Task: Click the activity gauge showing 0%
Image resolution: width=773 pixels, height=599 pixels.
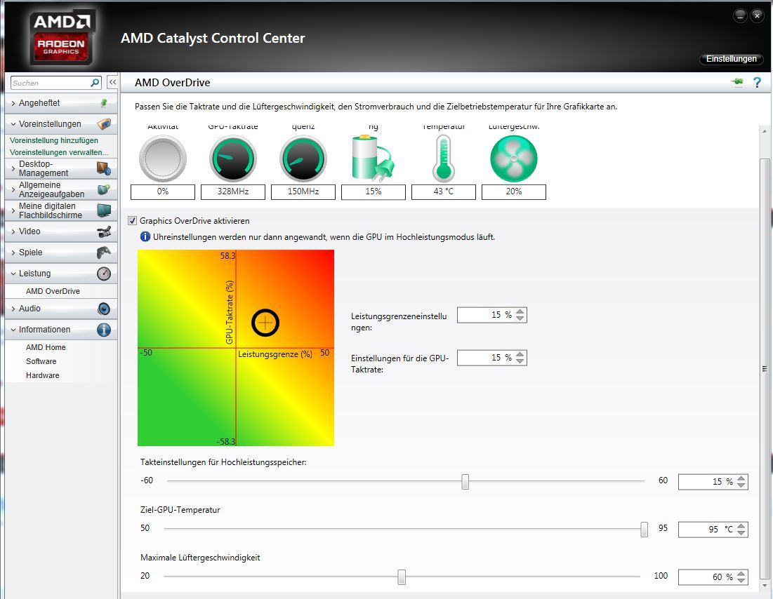Action: coord(163,159)
